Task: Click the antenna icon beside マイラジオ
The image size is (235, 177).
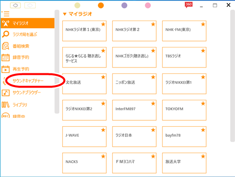Action: click(x=6, y=23)
